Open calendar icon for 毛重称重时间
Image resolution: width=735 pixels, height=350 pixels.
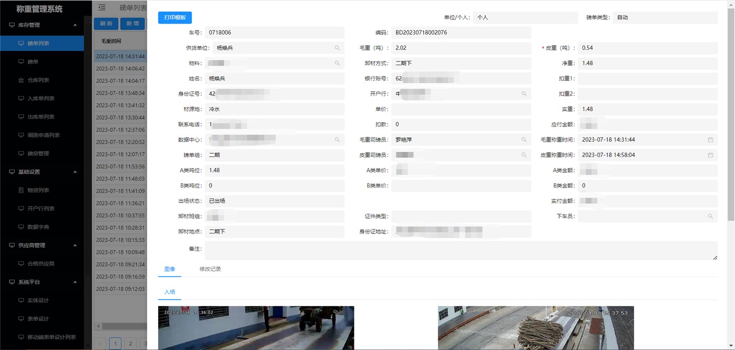pyautogui.click(x=710, y=140)
